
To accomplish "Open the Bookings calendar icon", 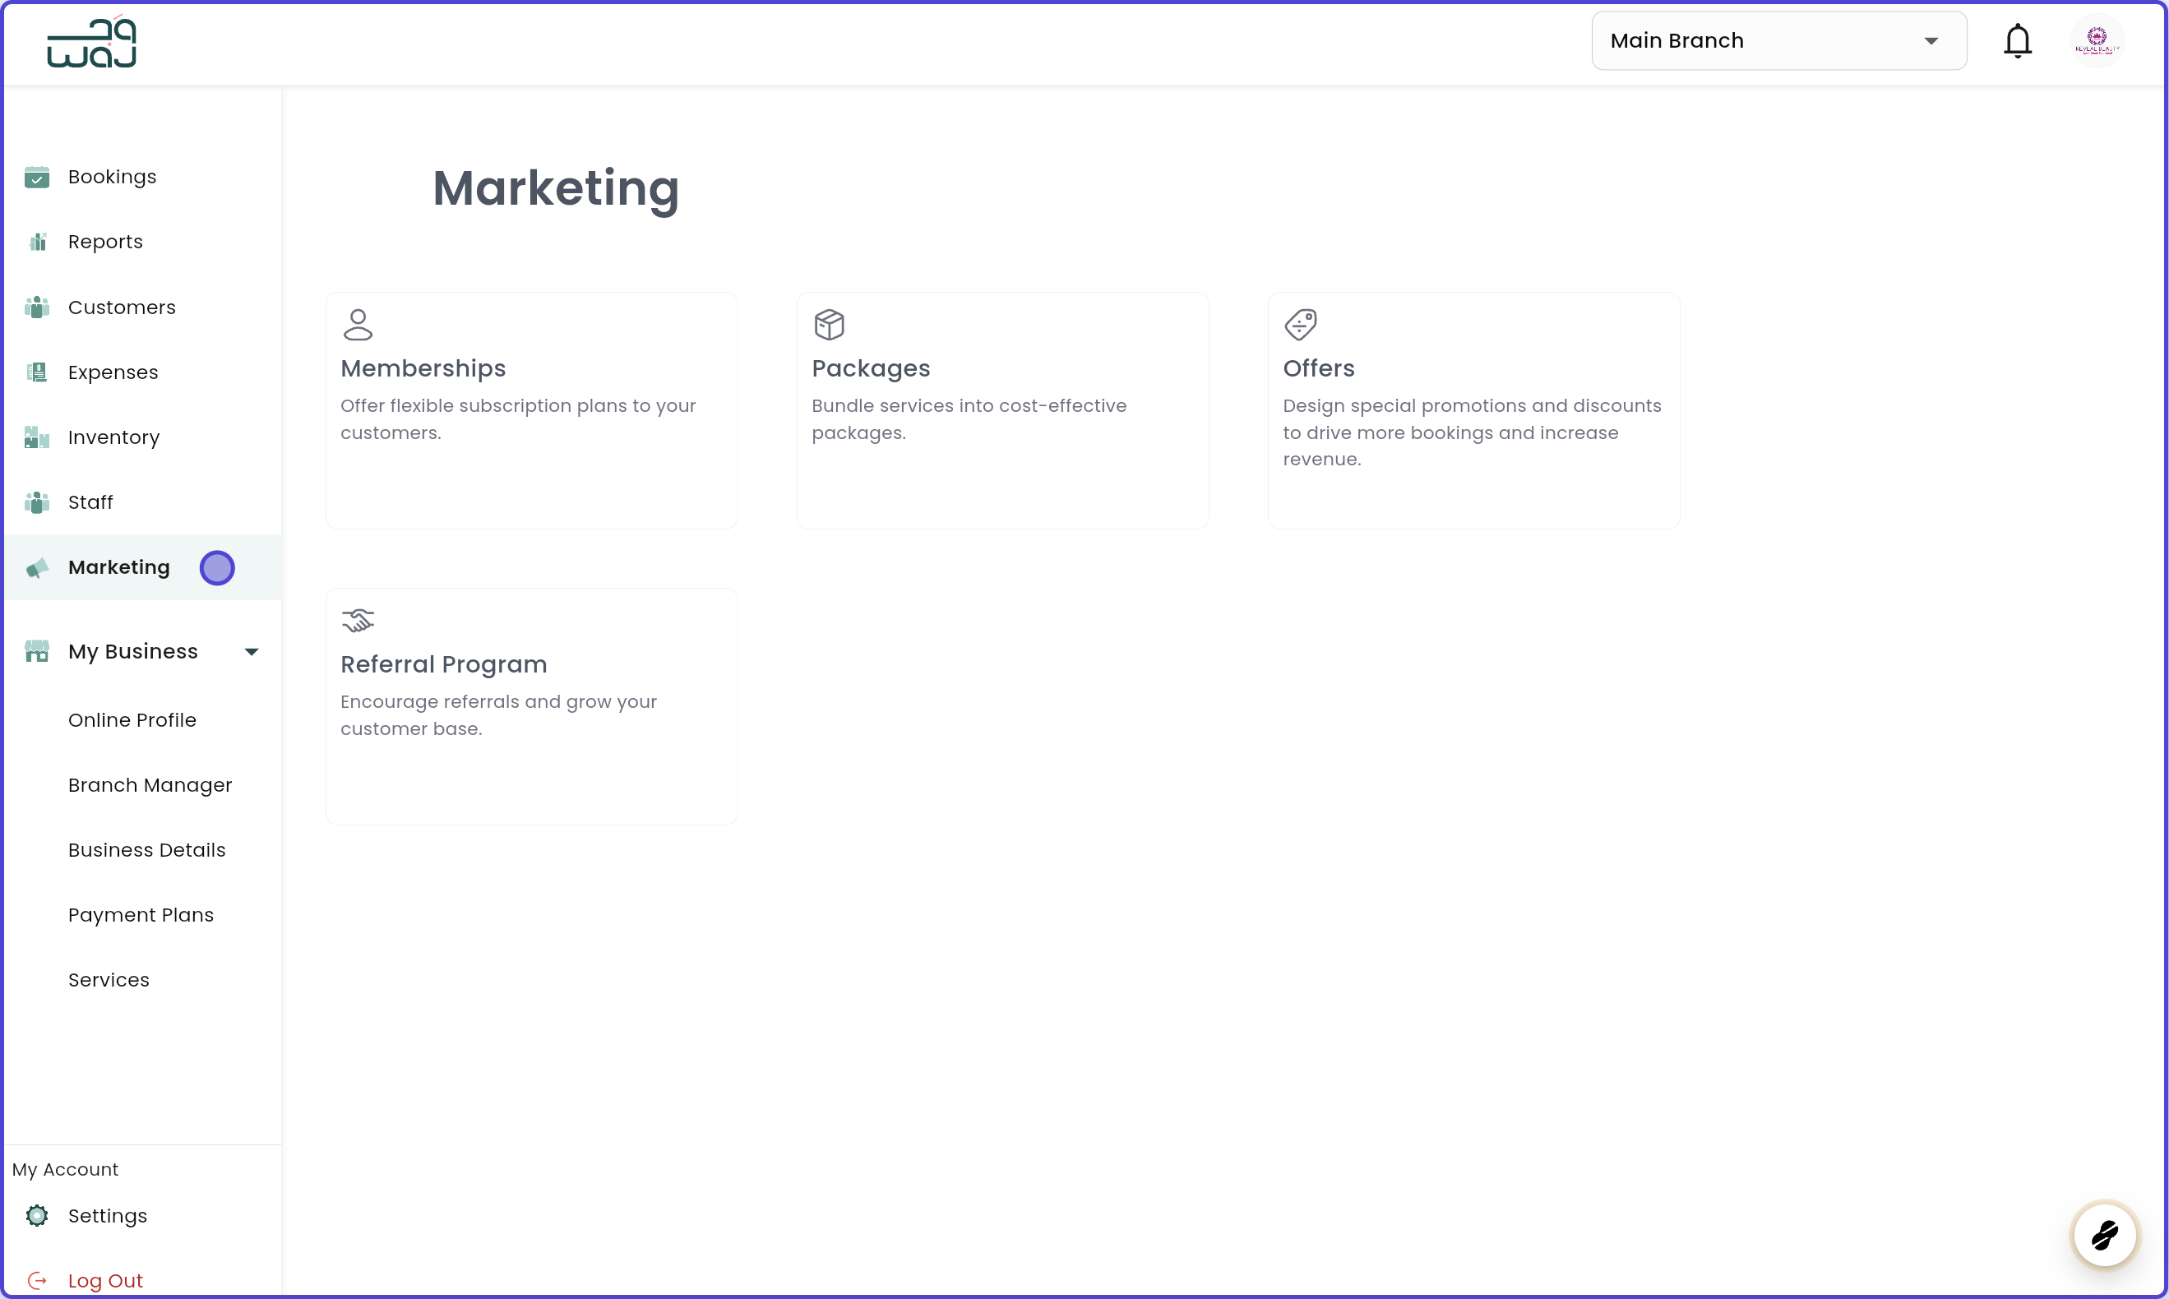I will (x=37, y=177).
